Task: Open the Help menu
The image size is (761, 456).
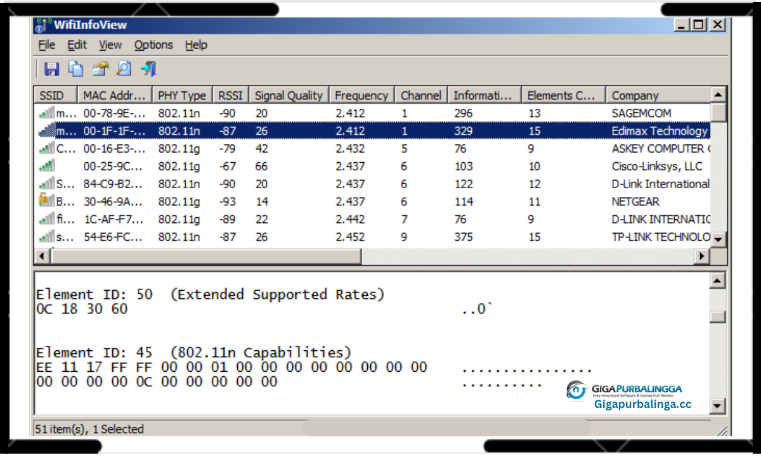Action: (196, 45)
